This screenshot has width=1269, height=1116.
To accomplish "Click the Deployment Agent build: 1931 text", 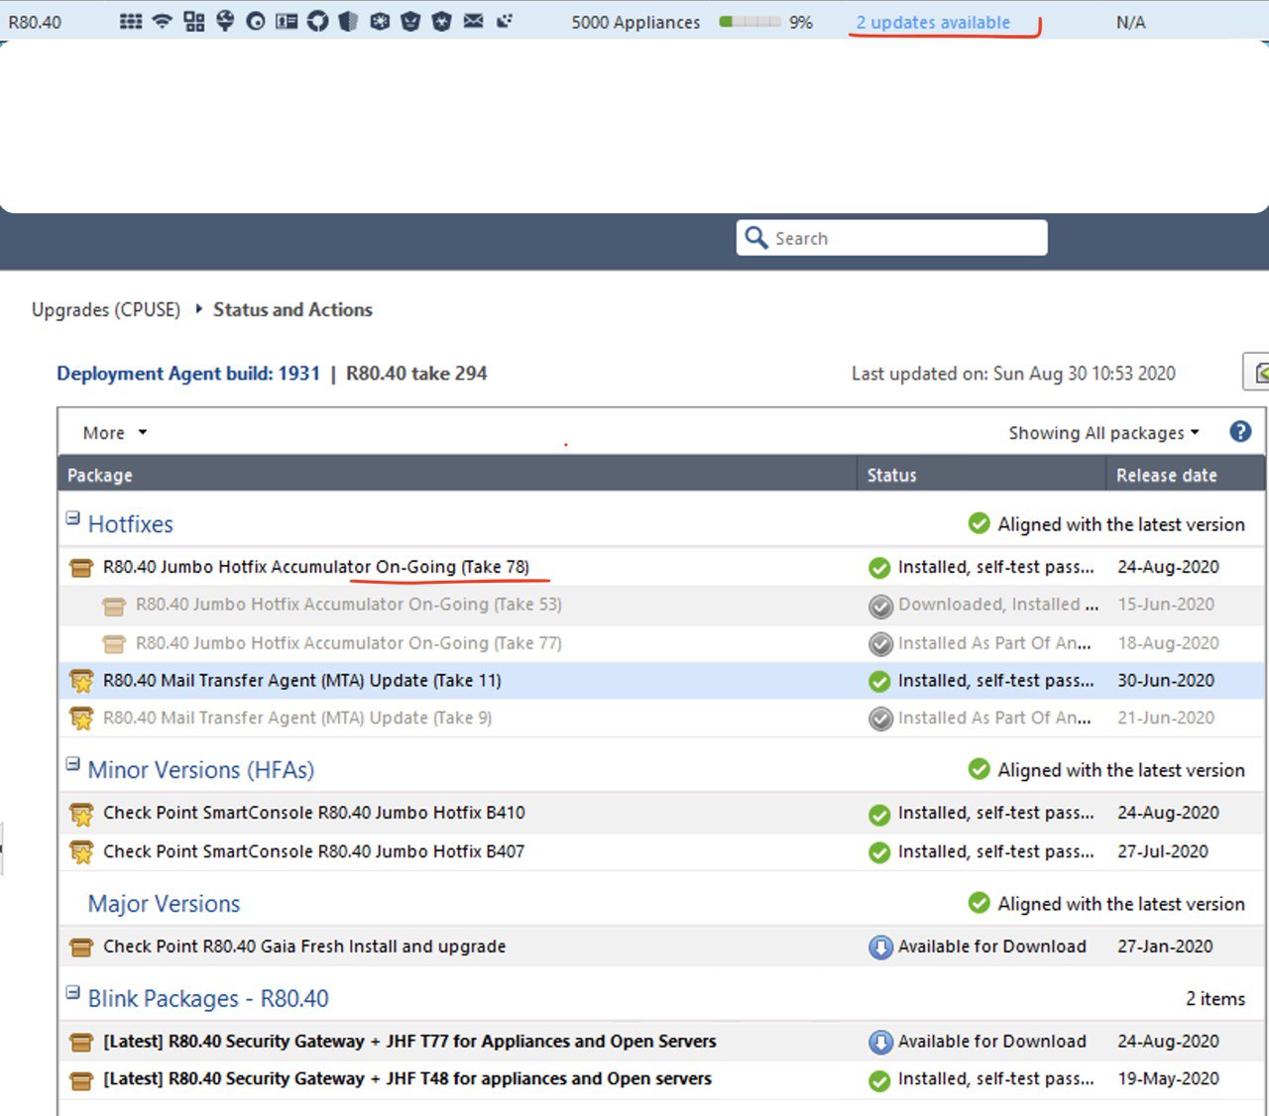I will pyautogui.click(x=188, y=374).
